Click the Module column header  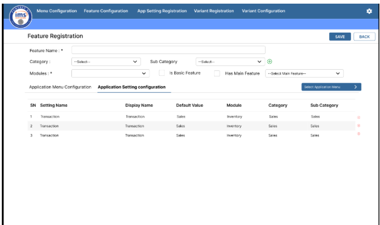click(x=234, y=106)
